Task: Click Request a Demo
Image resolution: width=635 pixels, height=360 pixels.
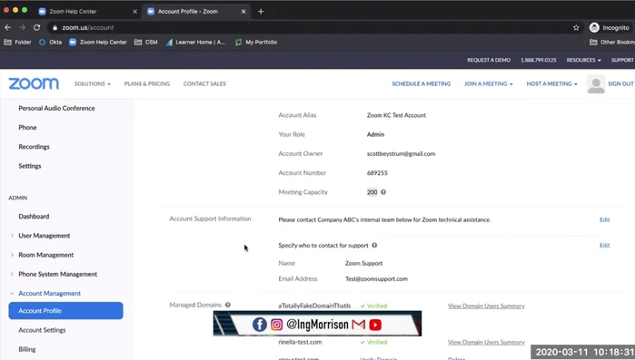Action: (x=489, y=60)
